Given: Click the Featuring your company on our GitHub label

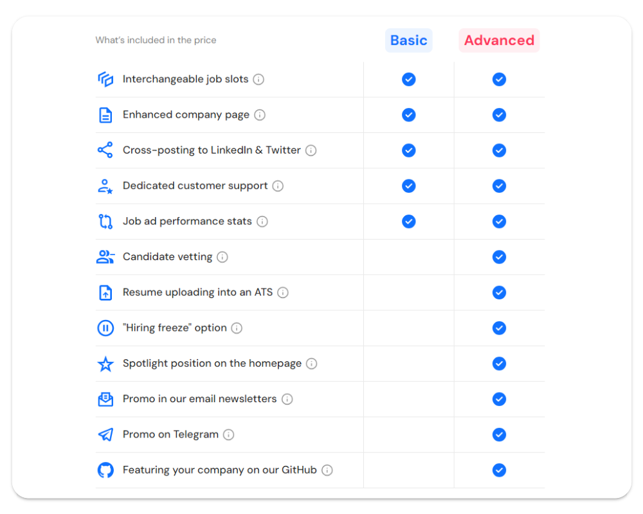Looking at the screenshot, I should (x=220, y=470).
